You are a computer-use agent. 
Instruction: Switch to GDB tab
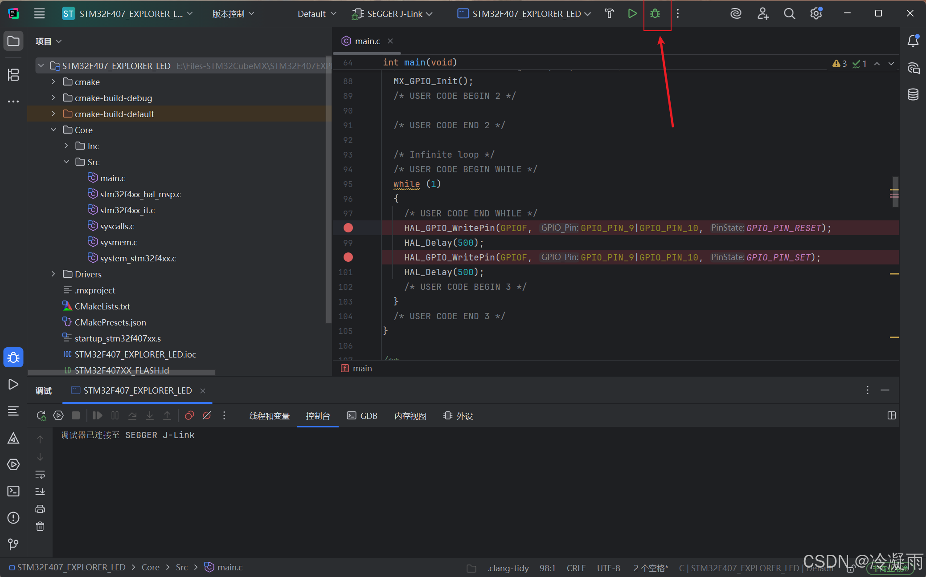[362, 416]
